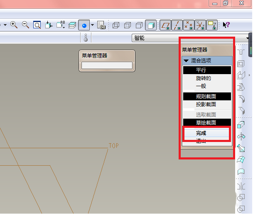Select the Style surface tool
This screenshot has height=214, width=253.
coord(241,172)
